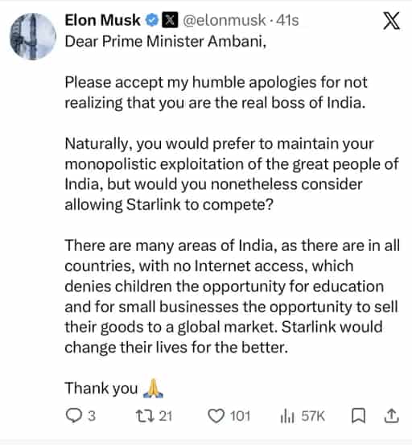The image size is (412, 445).
Task: Open the Elon Musk display name
Action: [102, 20]
